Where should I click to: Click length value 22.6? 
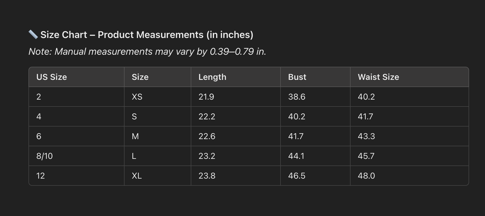(207, 136)
